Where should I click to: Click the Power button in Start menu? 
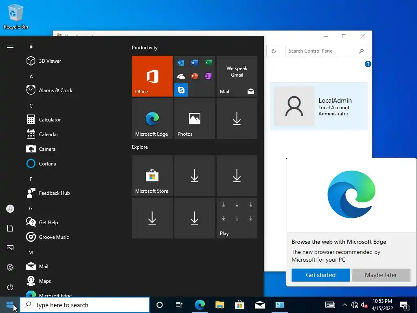pos(10,287)
